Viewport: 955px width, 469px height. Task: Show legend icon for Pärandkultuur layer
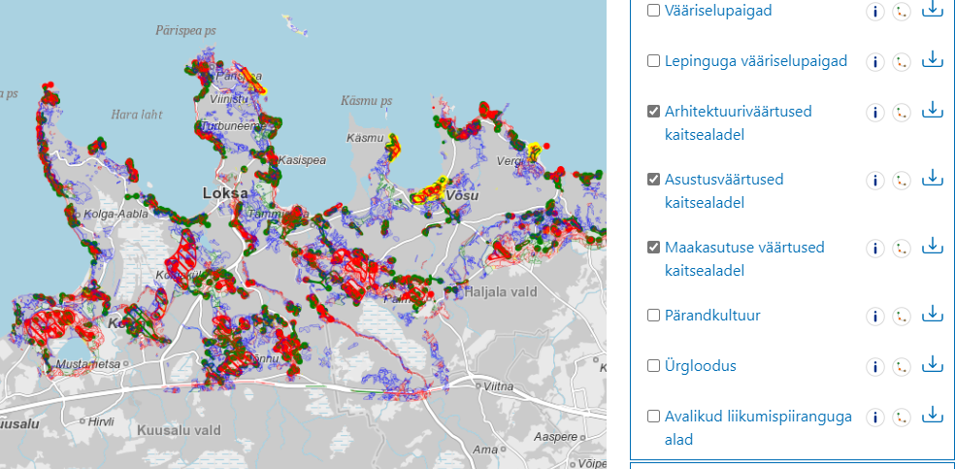[x=902, y=317]
